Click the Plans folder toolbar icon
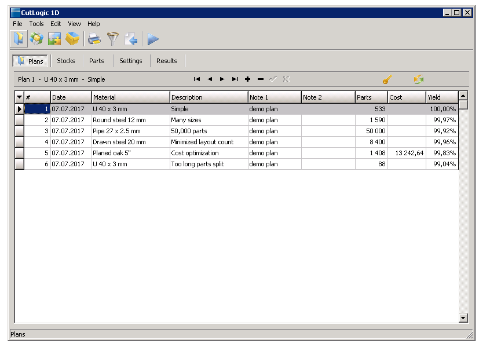 (x=19, y=39)
